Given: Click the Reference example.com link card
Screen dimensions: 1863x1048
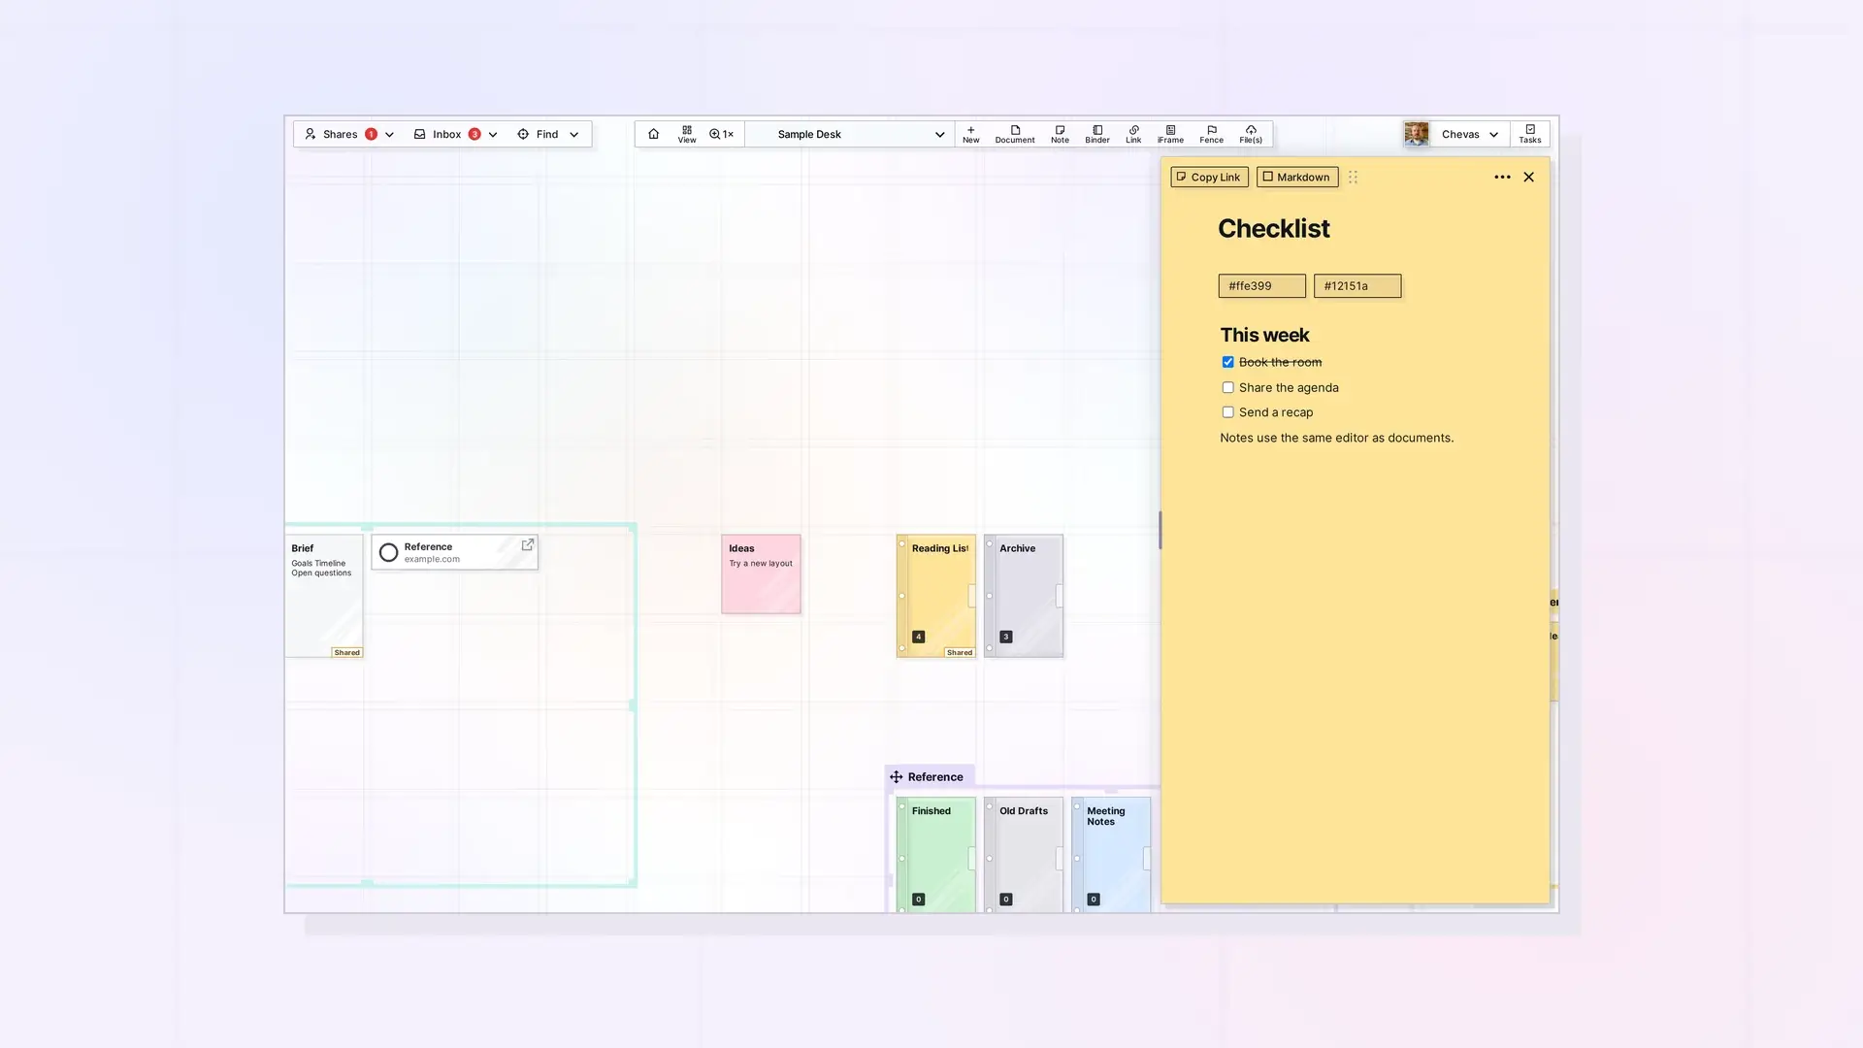Looking at the screenshot, I should point(454,552).
